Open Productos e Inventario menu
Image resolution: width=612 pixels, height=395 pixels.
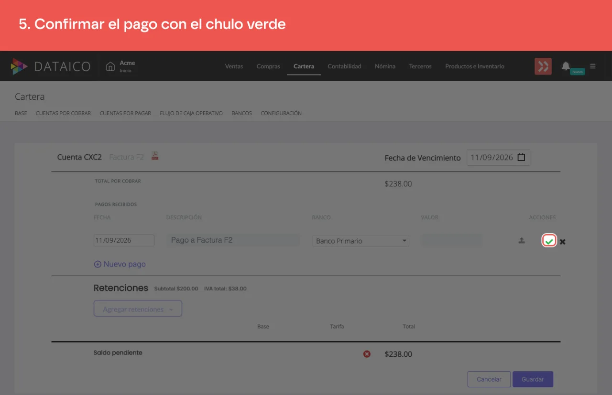click(475, 66)
